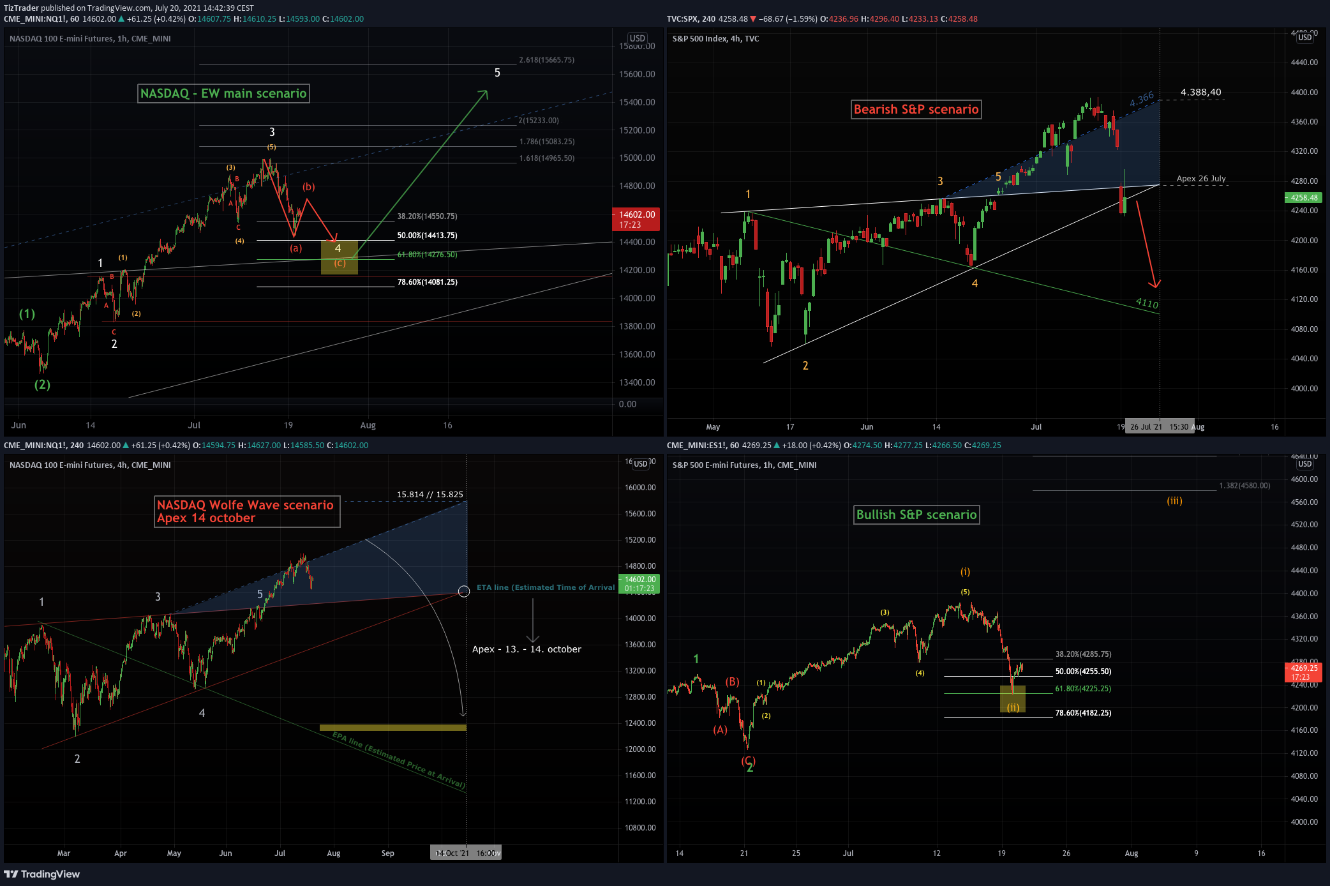Select the 50.00%(4255.50) retracement label

[1083, 672]
